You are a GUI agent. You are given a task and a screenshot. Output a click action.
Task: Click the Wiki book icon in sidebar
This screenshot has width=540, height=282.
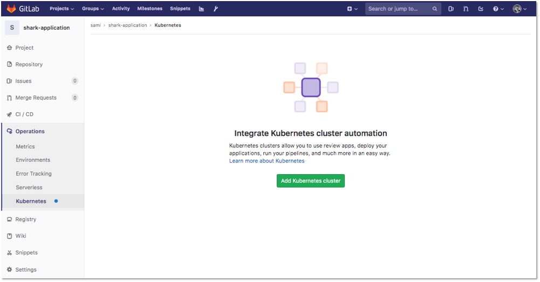coord(9,236)
